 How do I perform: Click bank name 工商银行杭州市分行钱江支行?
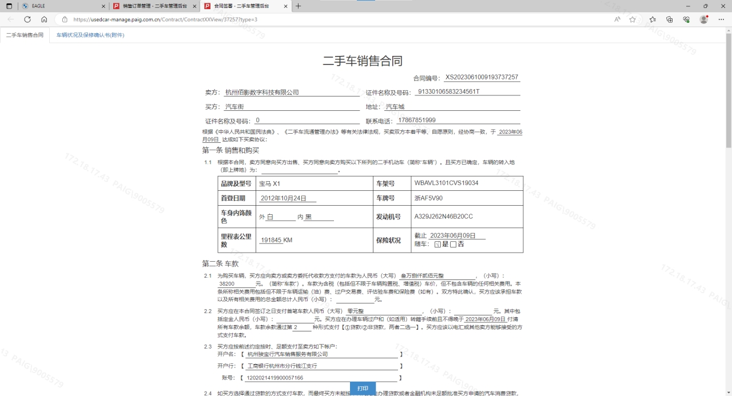[282, 366]
